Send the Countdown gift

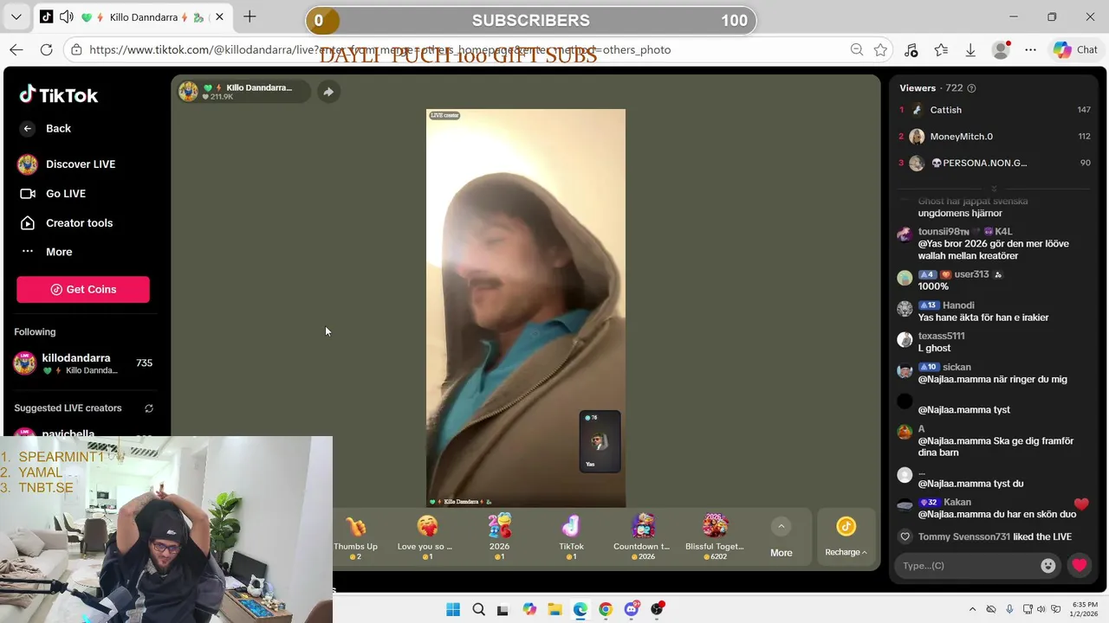[x=642, y=537]
